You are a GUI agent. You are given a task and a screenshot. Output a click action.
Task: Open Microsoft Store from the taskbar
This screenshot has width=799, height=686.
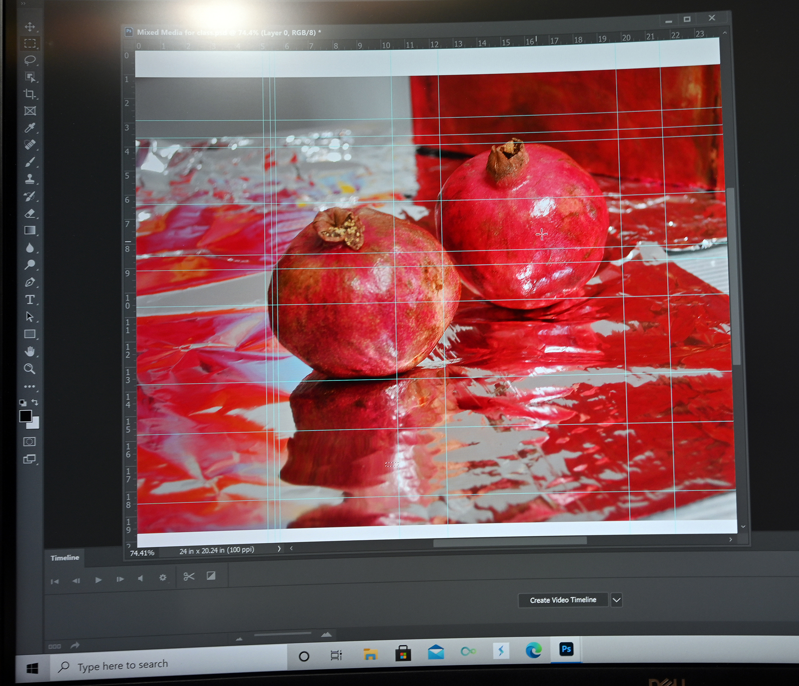403,653
